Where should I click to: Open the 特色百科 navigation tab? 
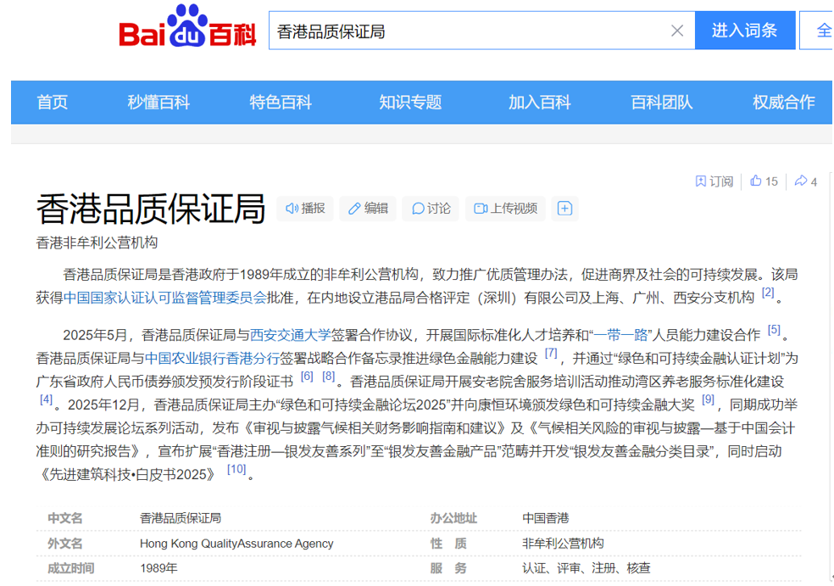pyautogui.click(x=281, y=103)
